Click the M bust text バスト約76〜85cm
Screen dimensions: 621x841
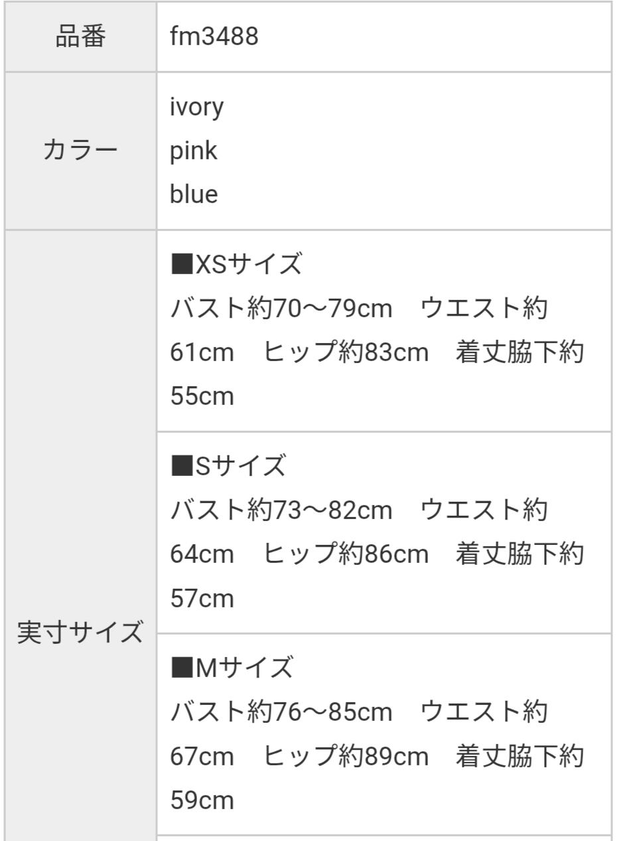pyautogui.click(x=281, y=712)
